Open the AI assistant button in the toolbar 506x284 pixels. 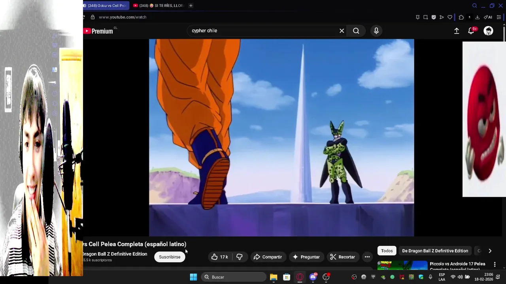[488, 17]
